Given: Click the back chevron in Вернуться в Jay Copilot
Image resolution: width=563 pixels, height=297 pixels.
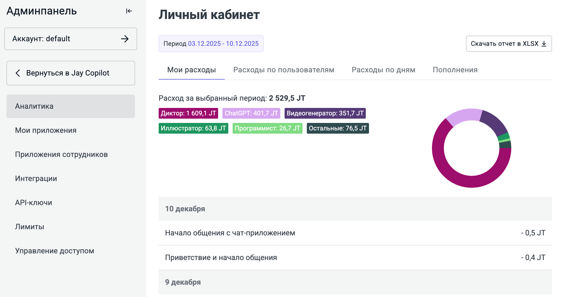Looking at the screenshot, I should tap(18, 73).
